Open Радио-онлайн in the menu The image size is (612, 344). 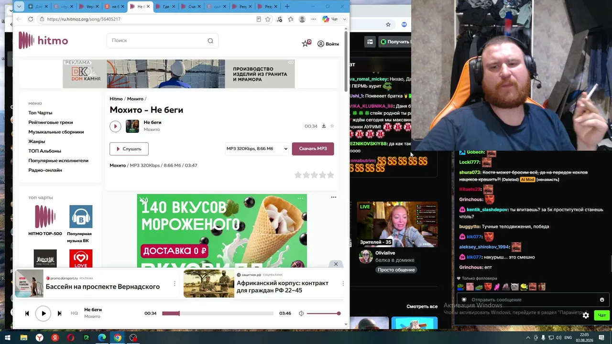[x=45, y=170]
